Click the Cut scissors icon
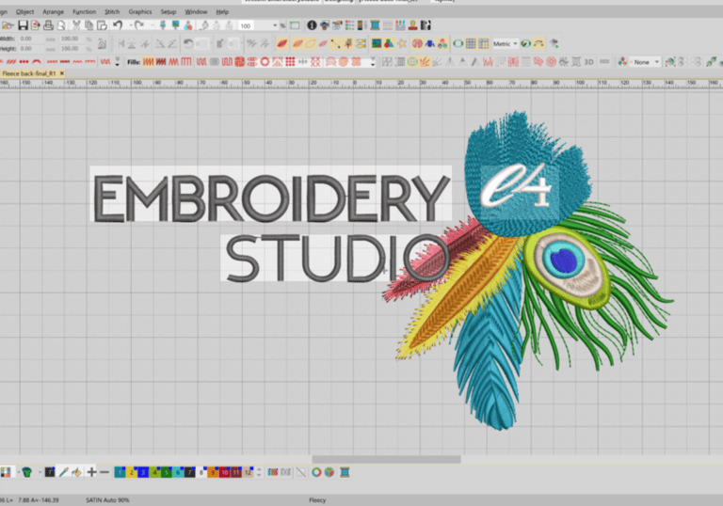Viewport: 723px width, 506px height. [76, 25]
